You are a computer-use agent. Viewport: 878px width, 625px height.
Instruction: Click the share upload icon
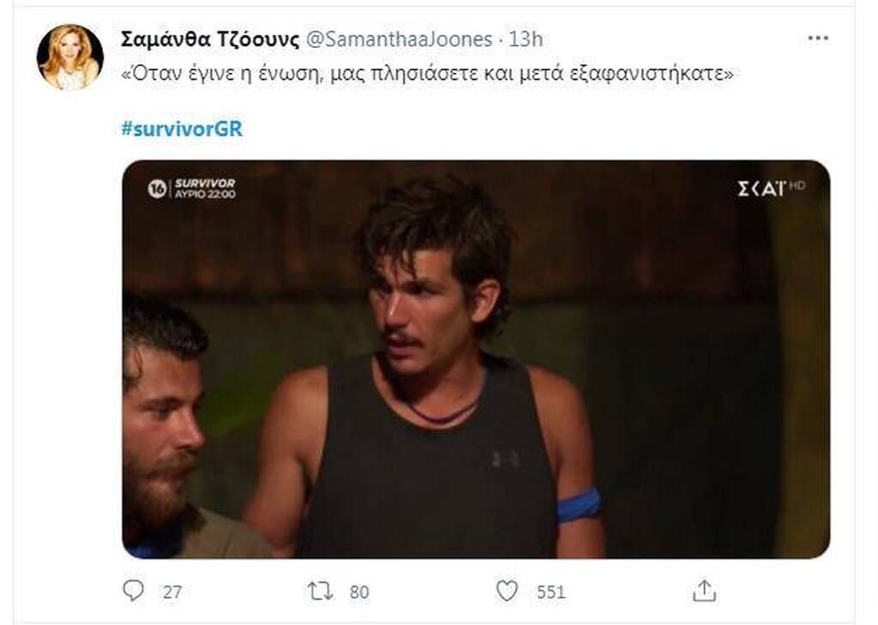click(705, 591)
